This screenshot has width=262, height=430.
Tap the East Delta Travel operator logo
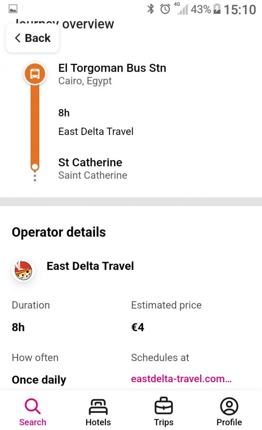tap(23, 271)
